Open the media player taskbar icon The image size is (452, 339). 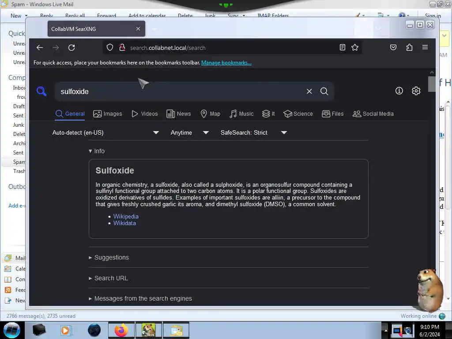[66, 330]
